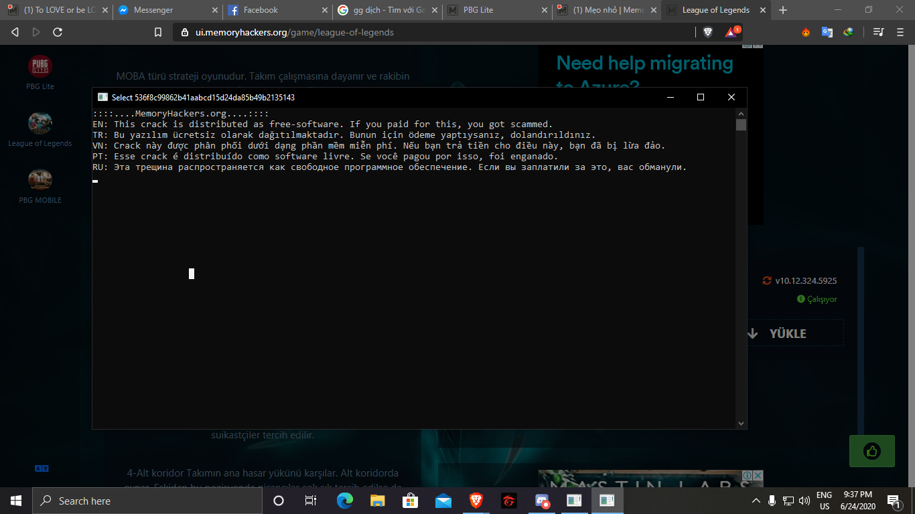This screenshot has width=915, height=514.
Task: Click the console vertical scrollbar thumb
Action: pos(741,124)
